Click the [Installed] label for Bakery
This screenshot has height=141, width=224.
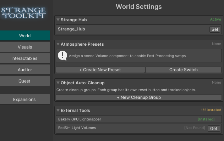[x=206, y=119]
